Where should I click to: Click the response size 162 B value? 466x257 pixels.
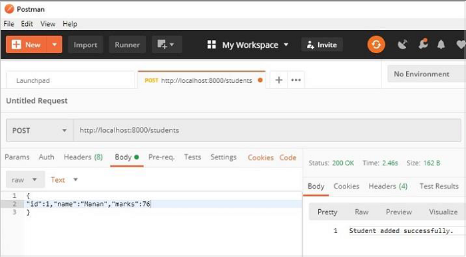pyautogui.click(x=431, y=163)
